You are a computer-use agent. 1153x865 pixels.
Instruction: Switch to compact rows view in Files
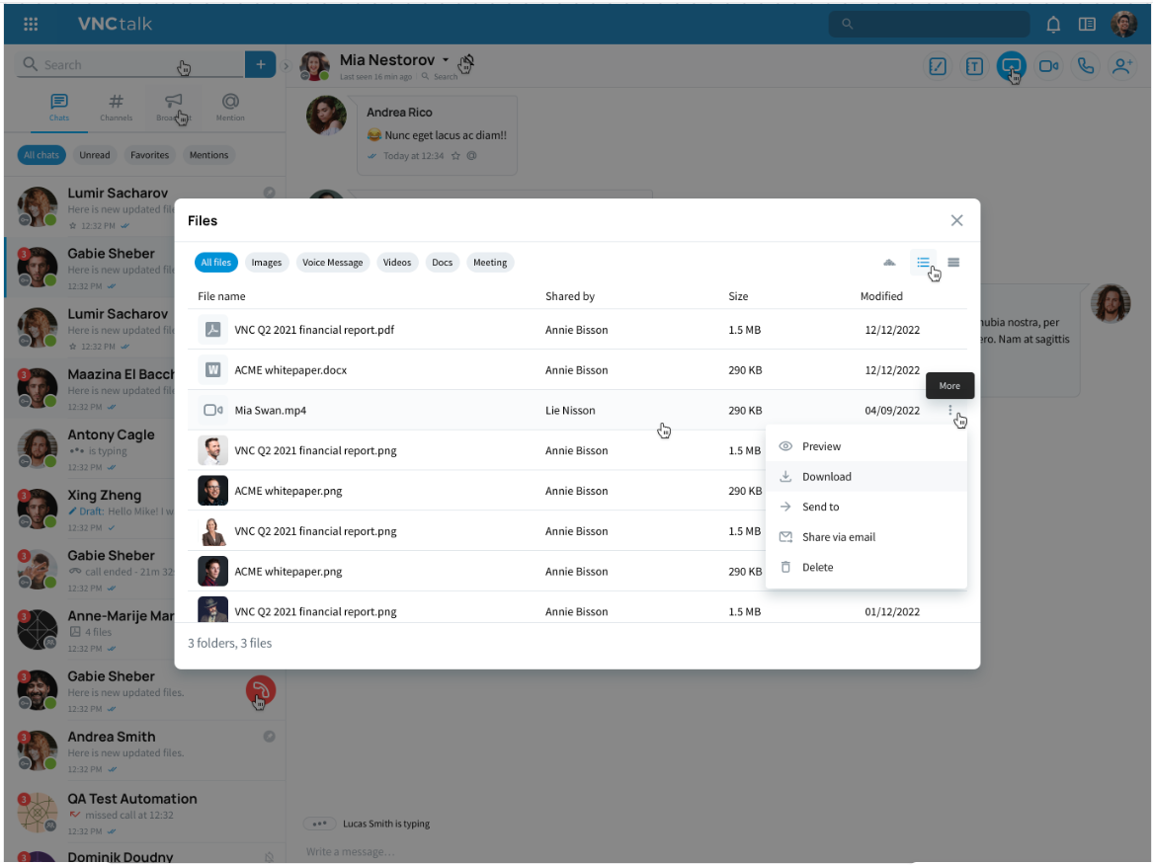coord(953,263)
